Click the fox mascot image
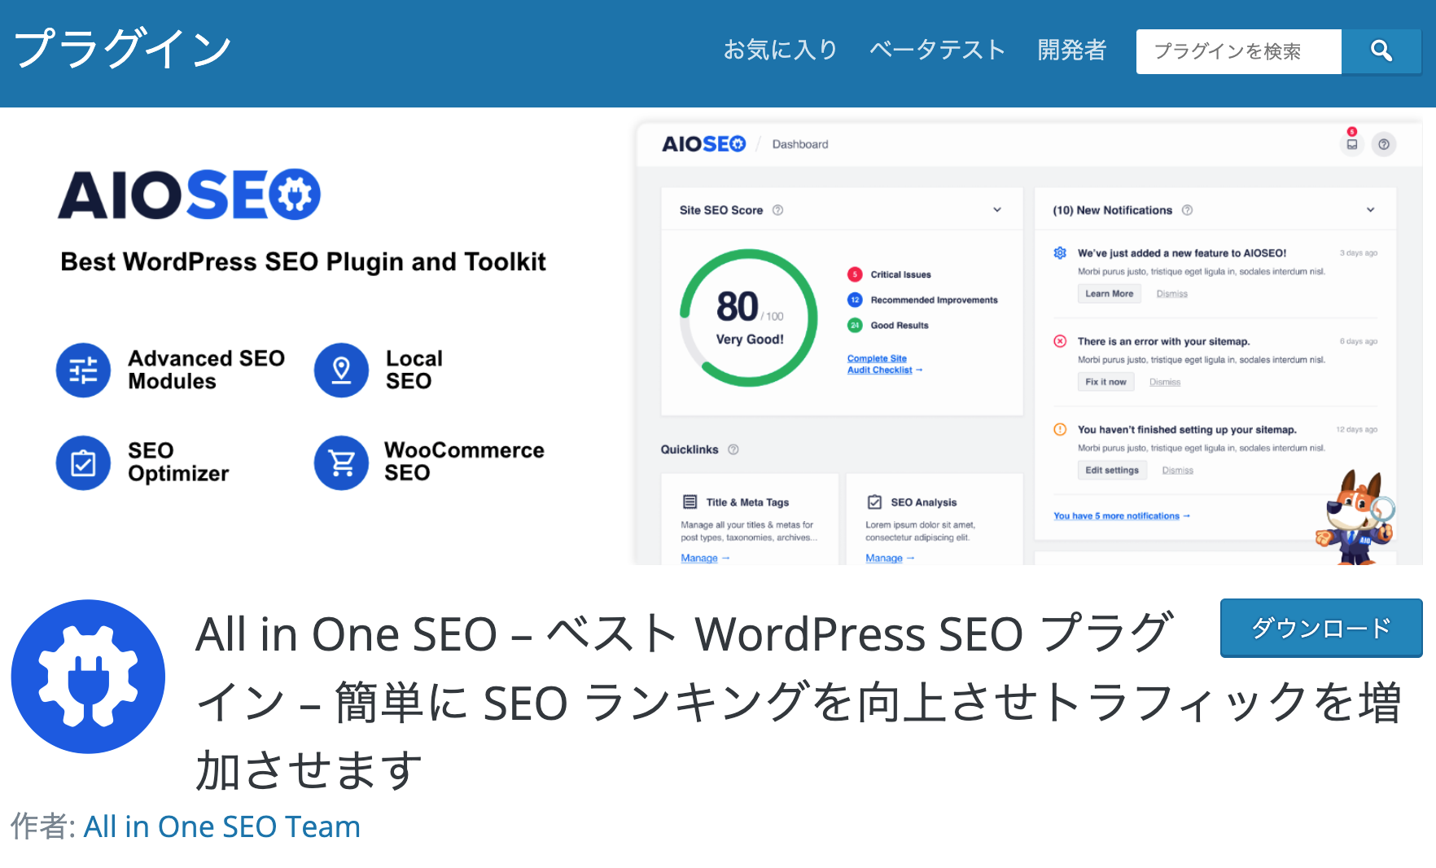 tap(1355, 517)
